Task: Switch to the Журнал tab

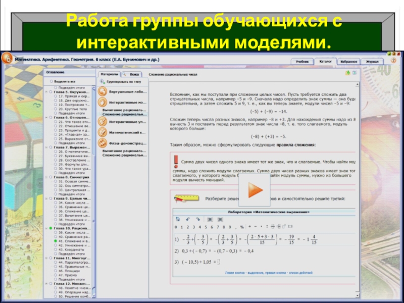Action: pos(372,62)
